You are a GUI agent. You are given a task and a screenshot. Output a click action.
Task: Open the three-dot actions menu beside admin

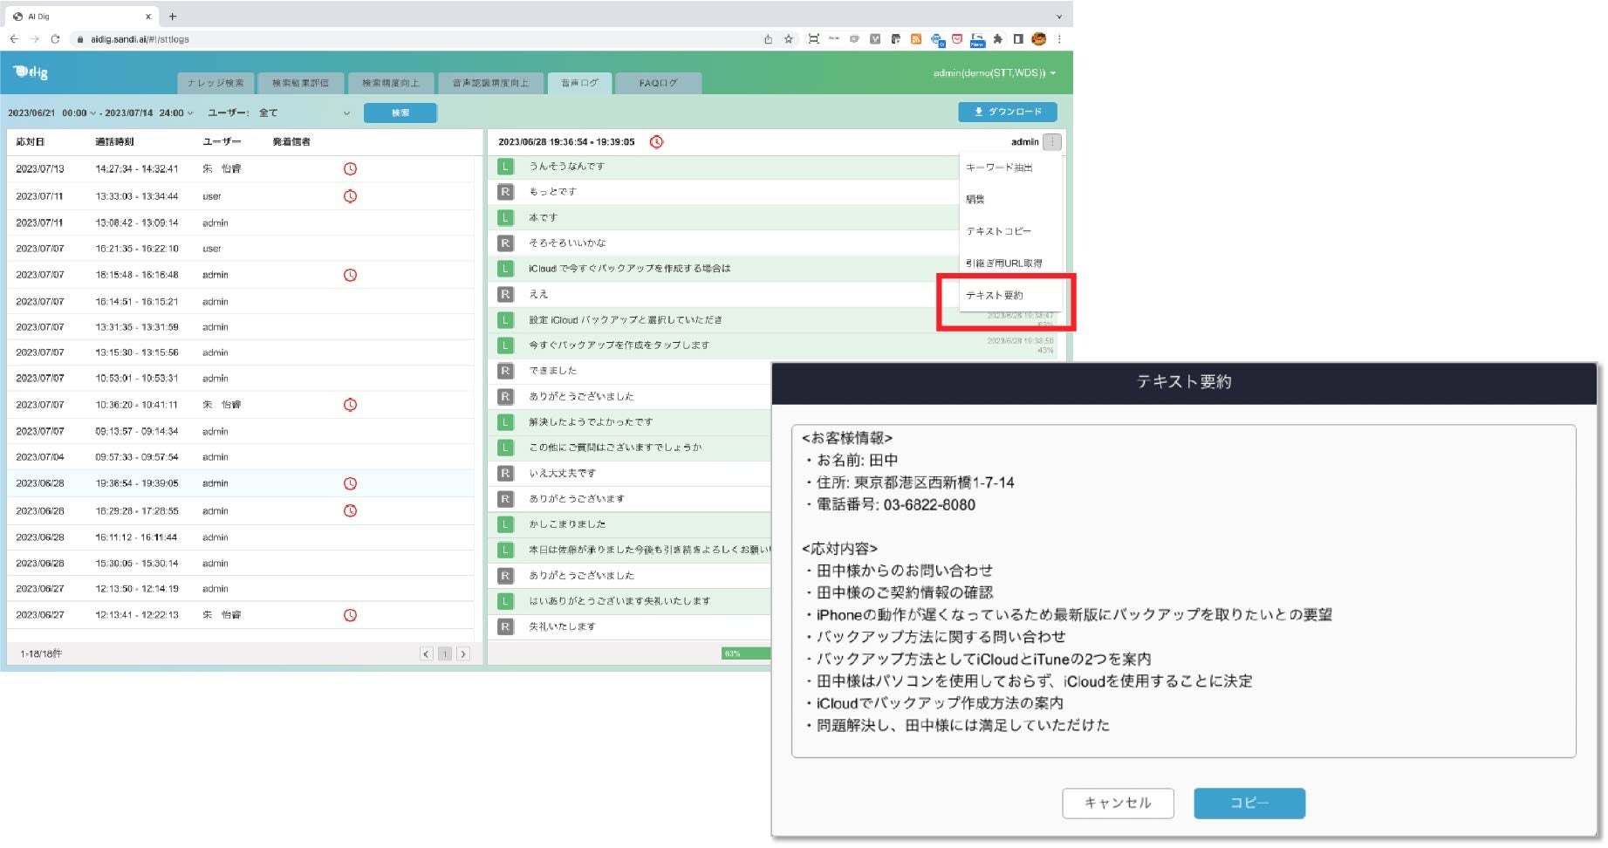click(1052, 141)
